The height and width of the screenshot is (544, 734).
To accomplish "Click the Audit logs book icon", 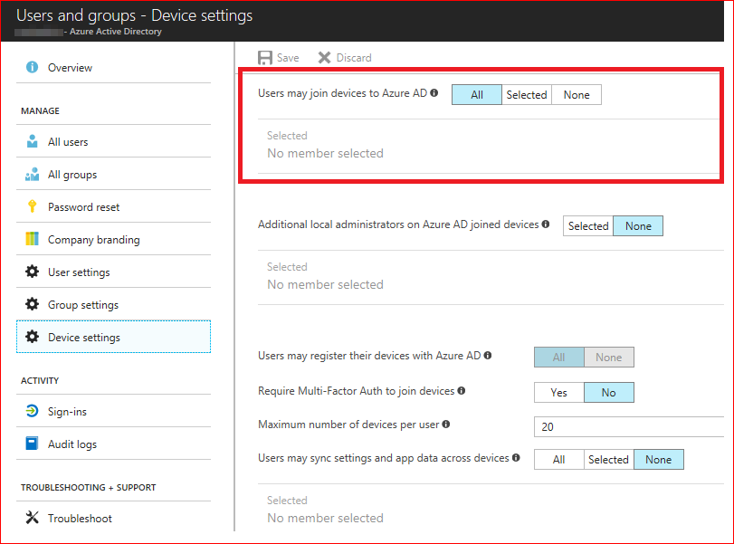I will point(33,444).
